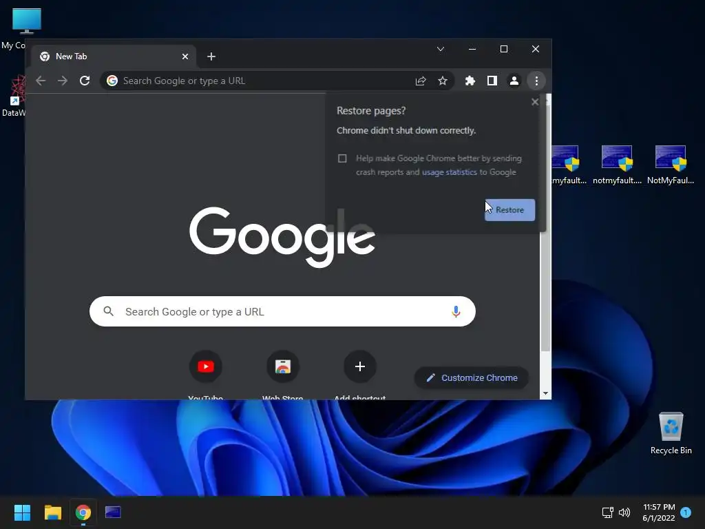Screen dimensions: 705x529
Task: Toggle the Chrome side panel icon
Action: [492, 81]
